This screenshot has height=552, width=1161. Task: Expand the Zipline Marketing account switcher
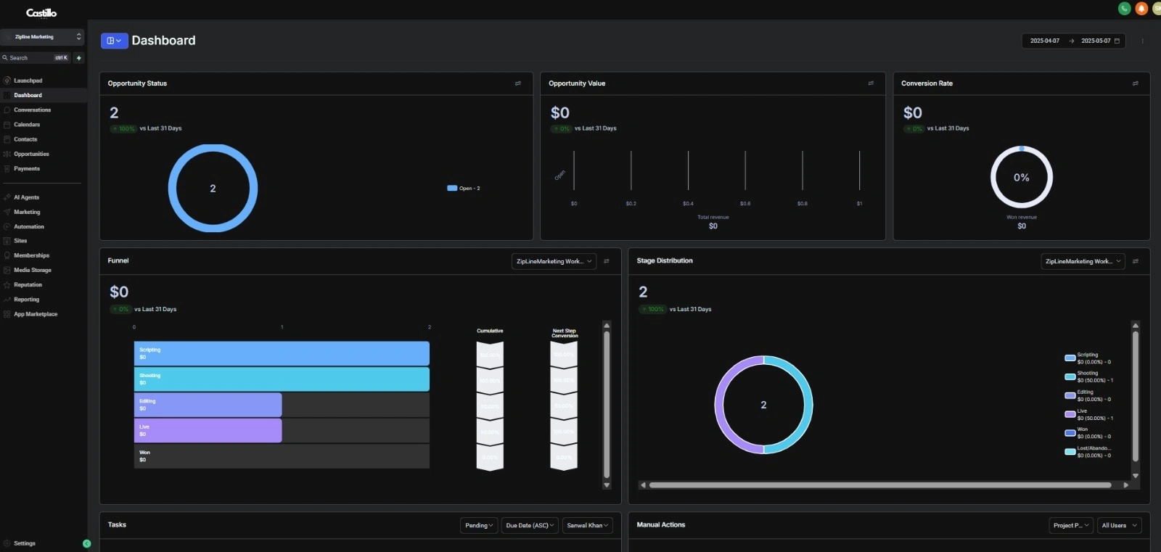(x=42, y=37)
